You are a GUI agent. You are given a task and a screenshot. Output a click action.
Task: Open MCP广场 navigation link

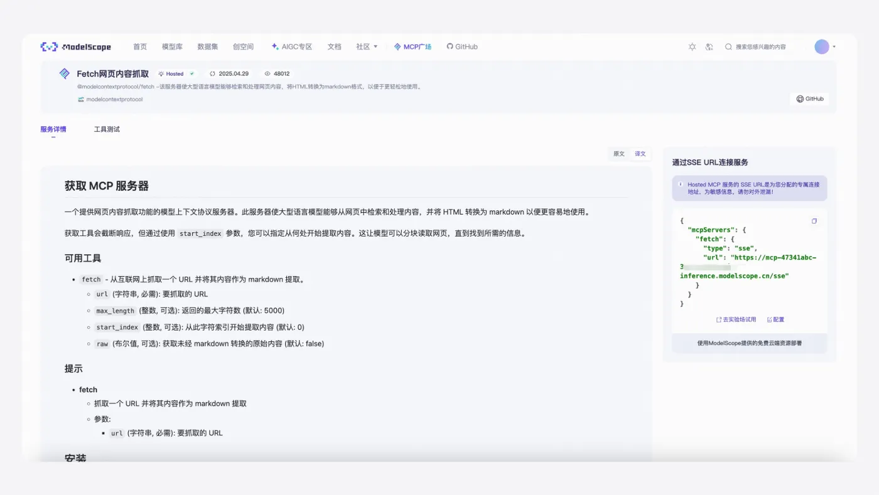tap(413, 46)
